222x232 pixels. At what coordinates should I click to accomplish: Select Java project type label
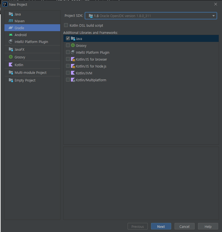[18, 14]
